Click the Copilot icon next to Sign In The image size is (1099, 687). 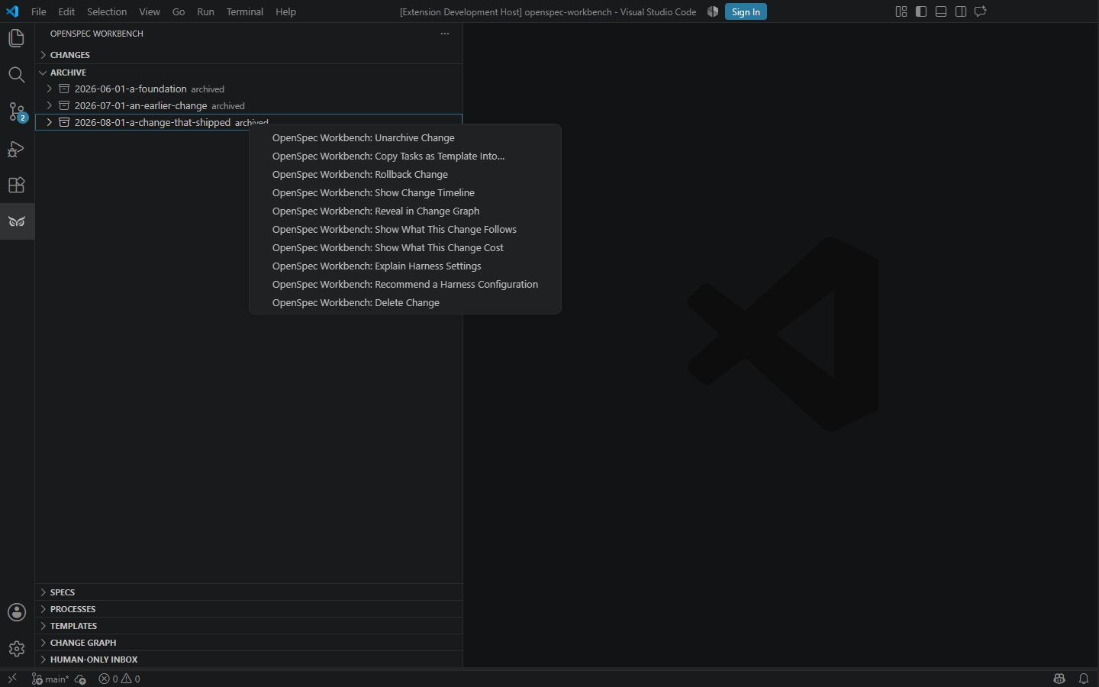click(713, 11)
